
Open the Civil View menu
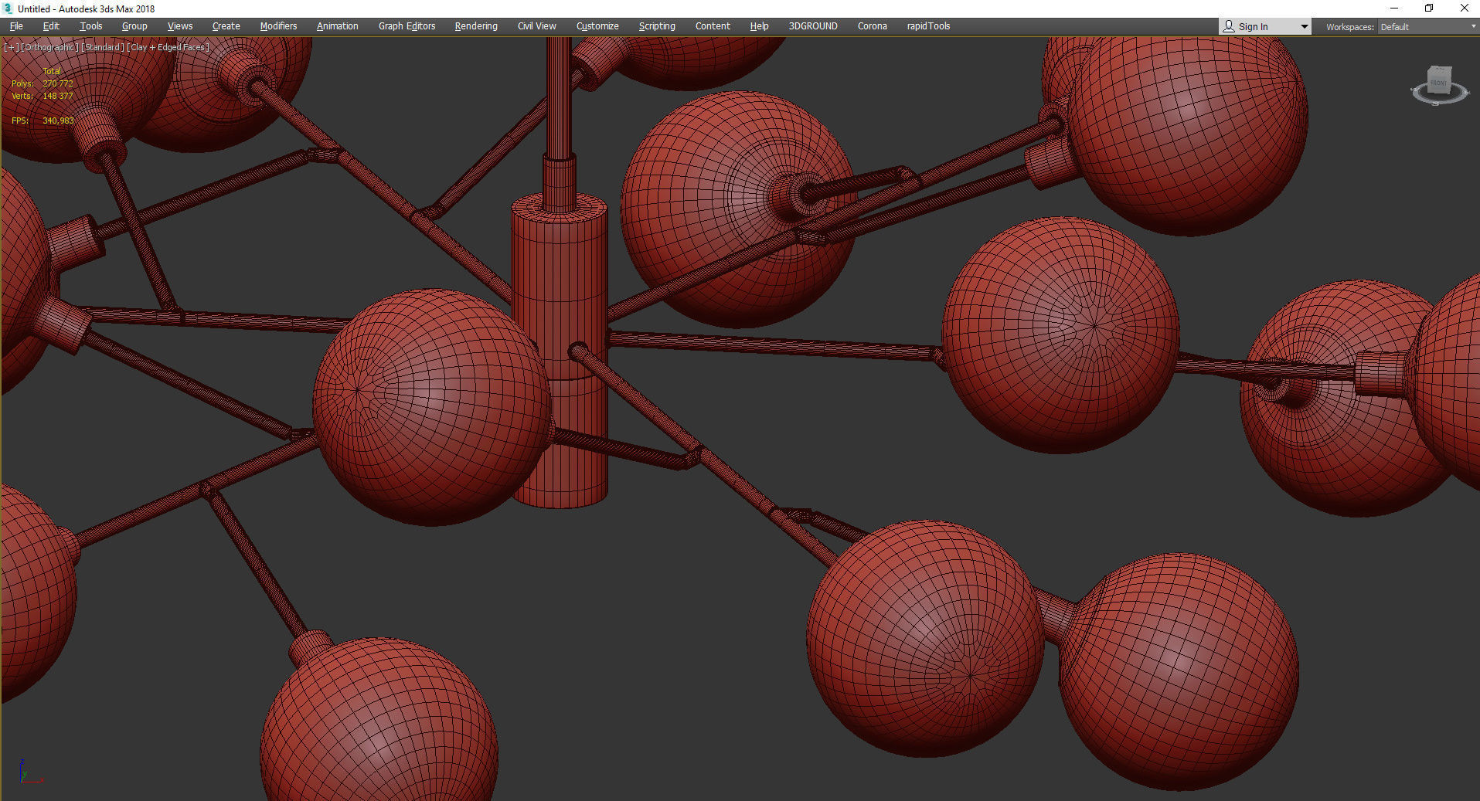(537, 26)
